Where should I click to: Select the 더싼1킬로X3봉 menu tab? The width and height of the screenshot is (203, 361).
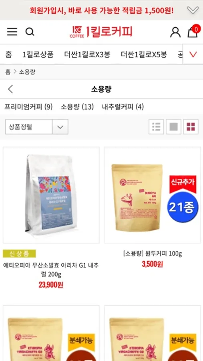click(87, 55)
